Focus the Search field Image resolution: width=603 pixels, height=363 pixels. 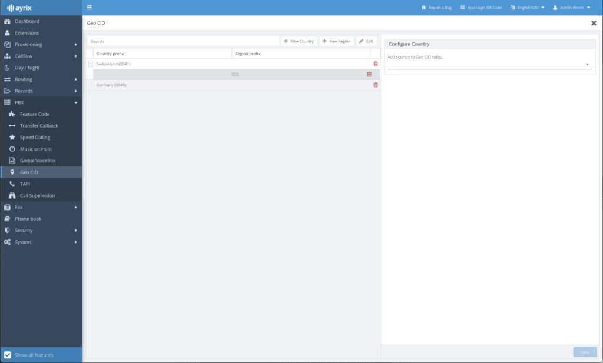coord(183,41)
